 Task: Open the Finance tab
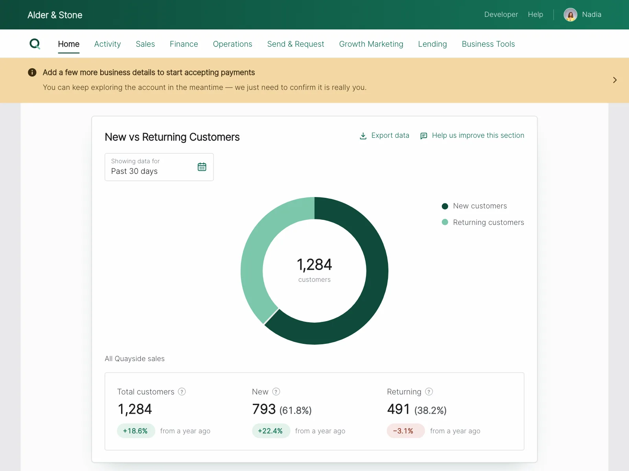point(184,44)
